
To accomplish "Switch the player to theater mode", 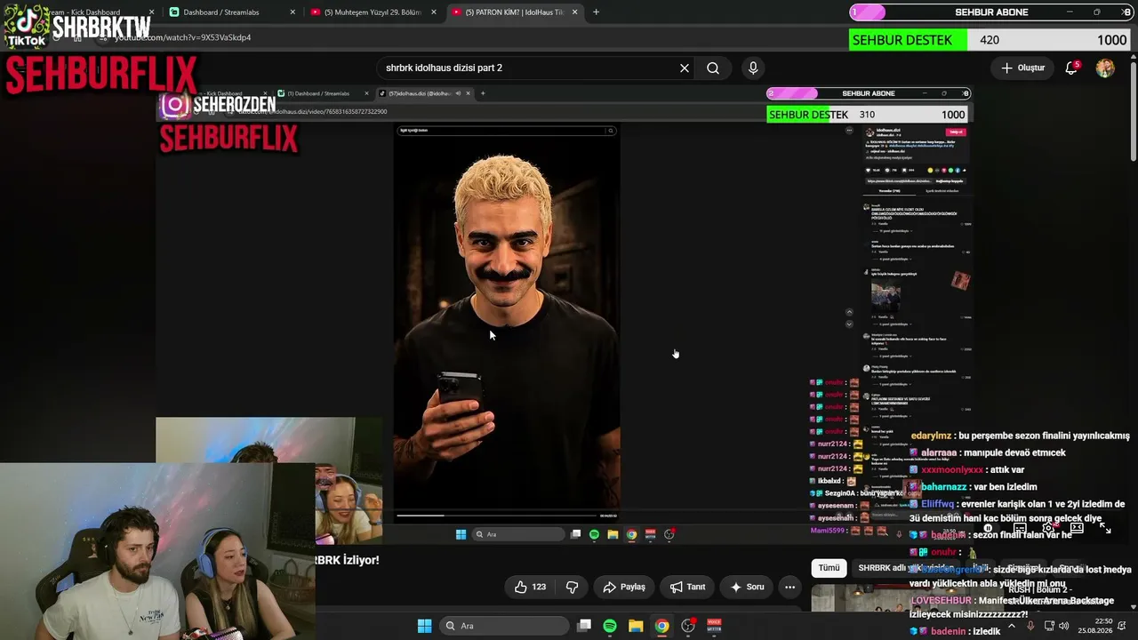I will click(1077, 528).
